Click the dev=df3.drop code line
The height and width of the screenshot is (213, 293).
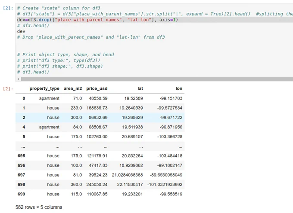(x=97, y=20)
